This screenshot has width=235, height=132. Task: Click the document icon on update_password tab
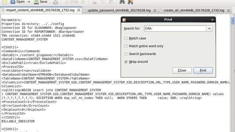(x=85, y=10)
